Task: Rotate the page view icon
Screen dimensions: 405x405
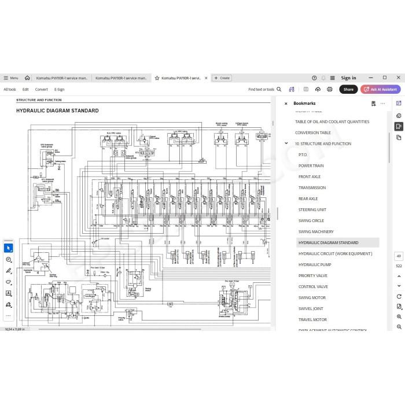Action: [399, 296]
